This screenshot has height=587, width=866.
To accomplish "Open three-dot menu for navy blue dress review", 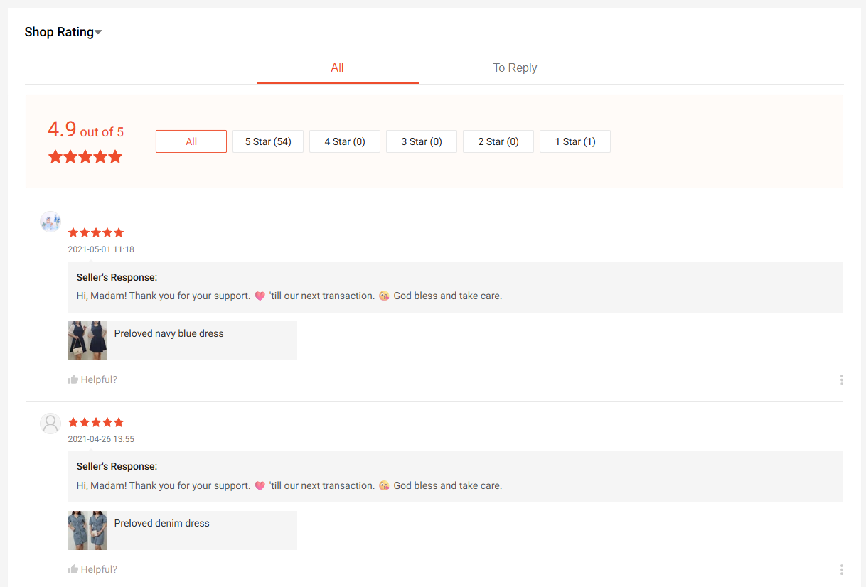I will tap(841, 380).
